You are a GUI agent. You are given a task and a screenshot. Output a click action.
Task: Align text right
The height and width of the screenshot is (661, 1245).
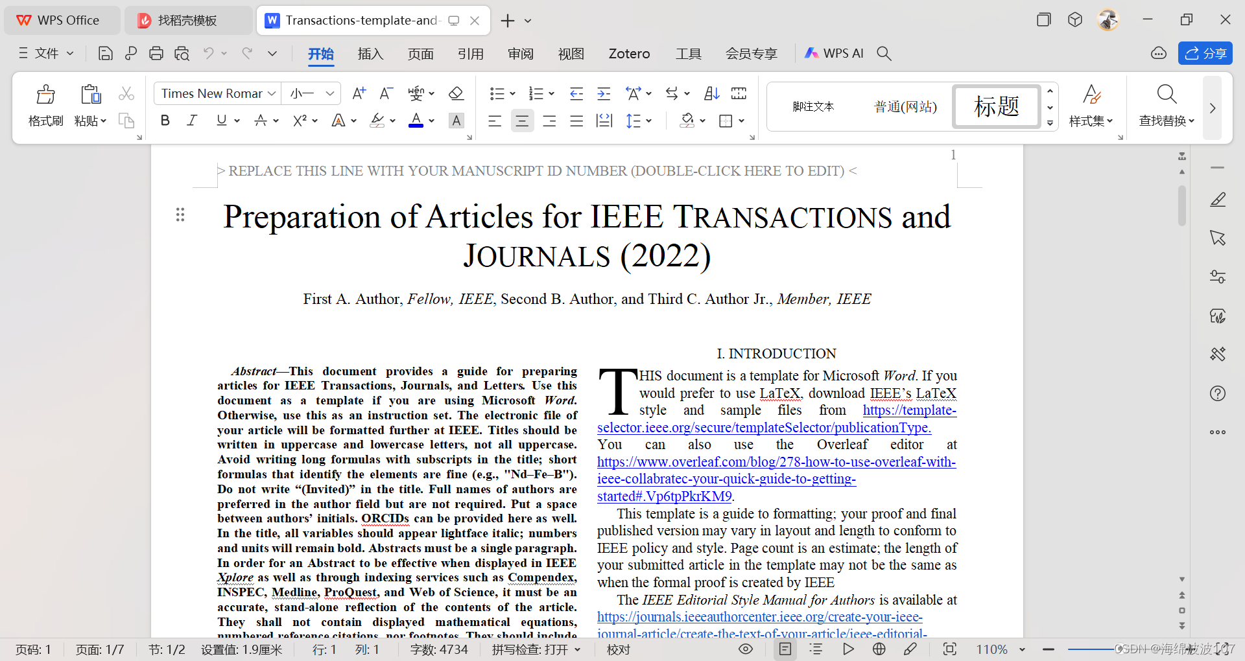(x=549, y=121)
